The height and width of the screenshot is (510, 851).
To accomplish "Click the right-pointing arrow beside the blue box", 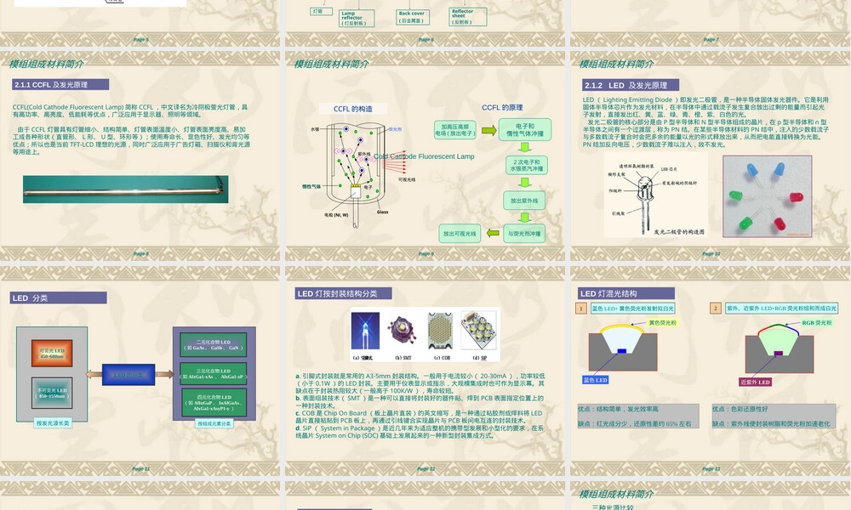I will coord(164,375).
